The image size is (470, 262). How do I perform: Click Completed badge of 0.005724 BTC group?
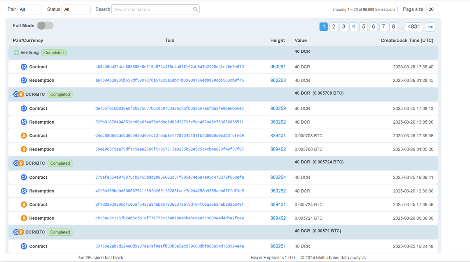(60, 163)
